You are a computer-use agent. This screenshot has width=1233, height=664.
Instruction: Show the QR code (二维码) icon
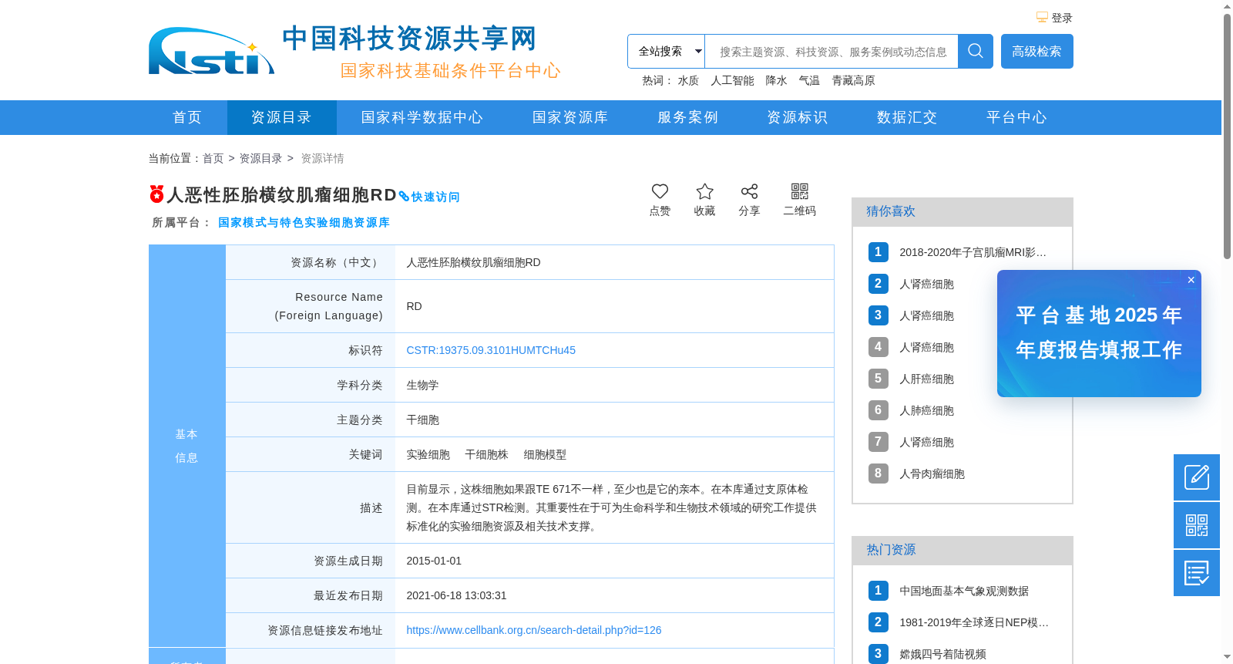pos(800,191)
